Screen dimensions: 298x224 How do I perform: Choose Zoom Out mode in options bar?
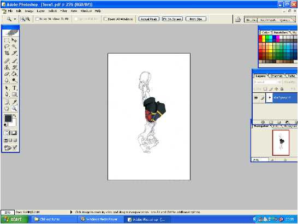point(28,19)
